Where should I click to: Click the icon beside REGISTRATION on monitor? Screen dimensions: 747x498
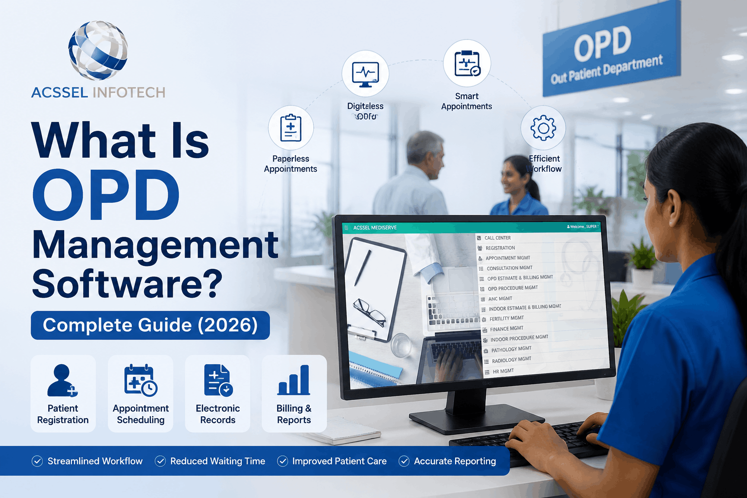[480, 248]
